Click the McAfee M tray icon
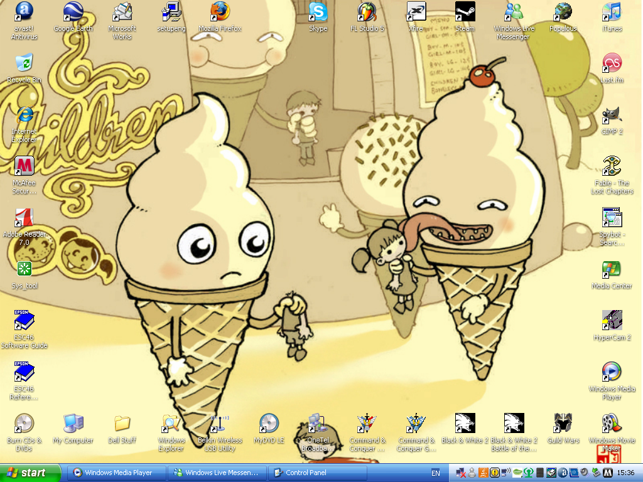 [608, 473]
